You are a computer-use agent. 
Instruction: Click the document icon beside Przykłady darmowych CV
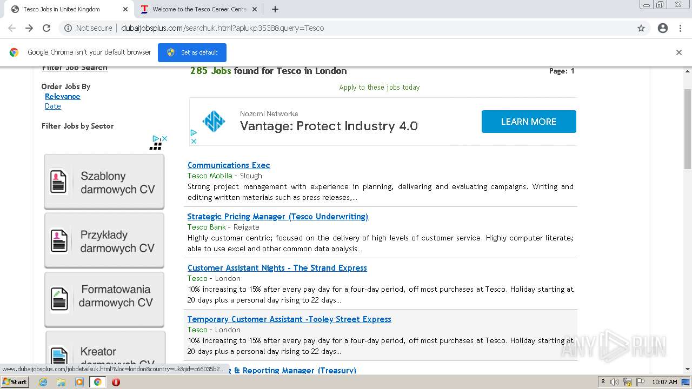[58, 241]
